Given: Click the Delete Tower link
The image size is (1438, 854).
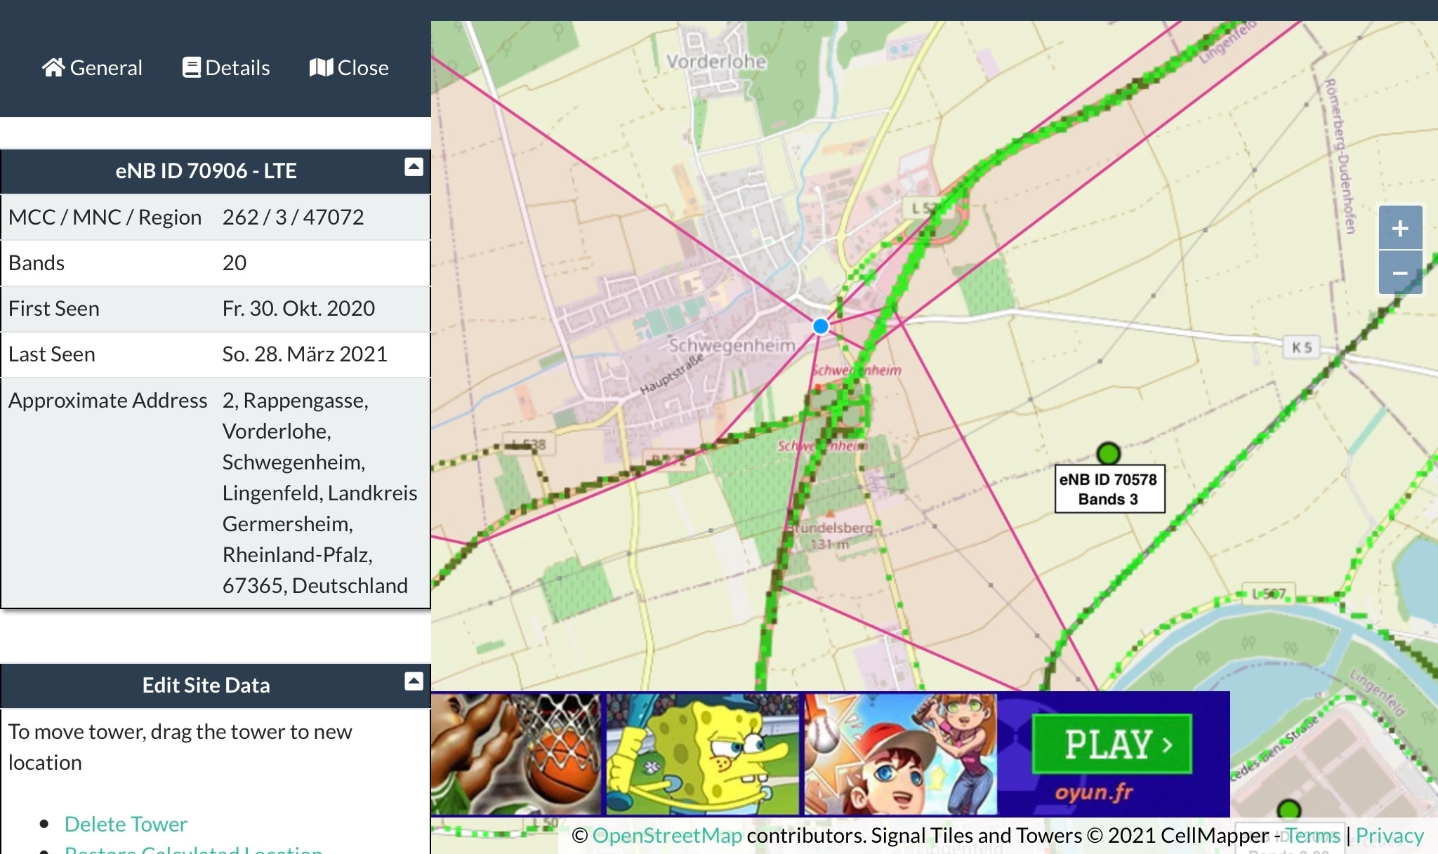Looking at the screenshot, I should tap(126, 824).
